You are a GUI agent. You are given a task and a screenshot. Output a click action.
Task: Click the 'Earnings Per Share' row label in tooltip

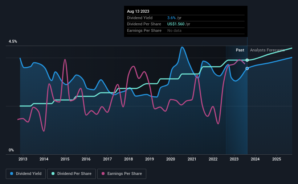pos(144,30)
